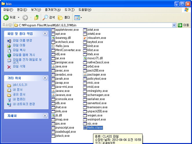The height and width of the screenshot is (144, 192).
Task: Open the 보기(V) menu
Action: click(x=36, y=10)
